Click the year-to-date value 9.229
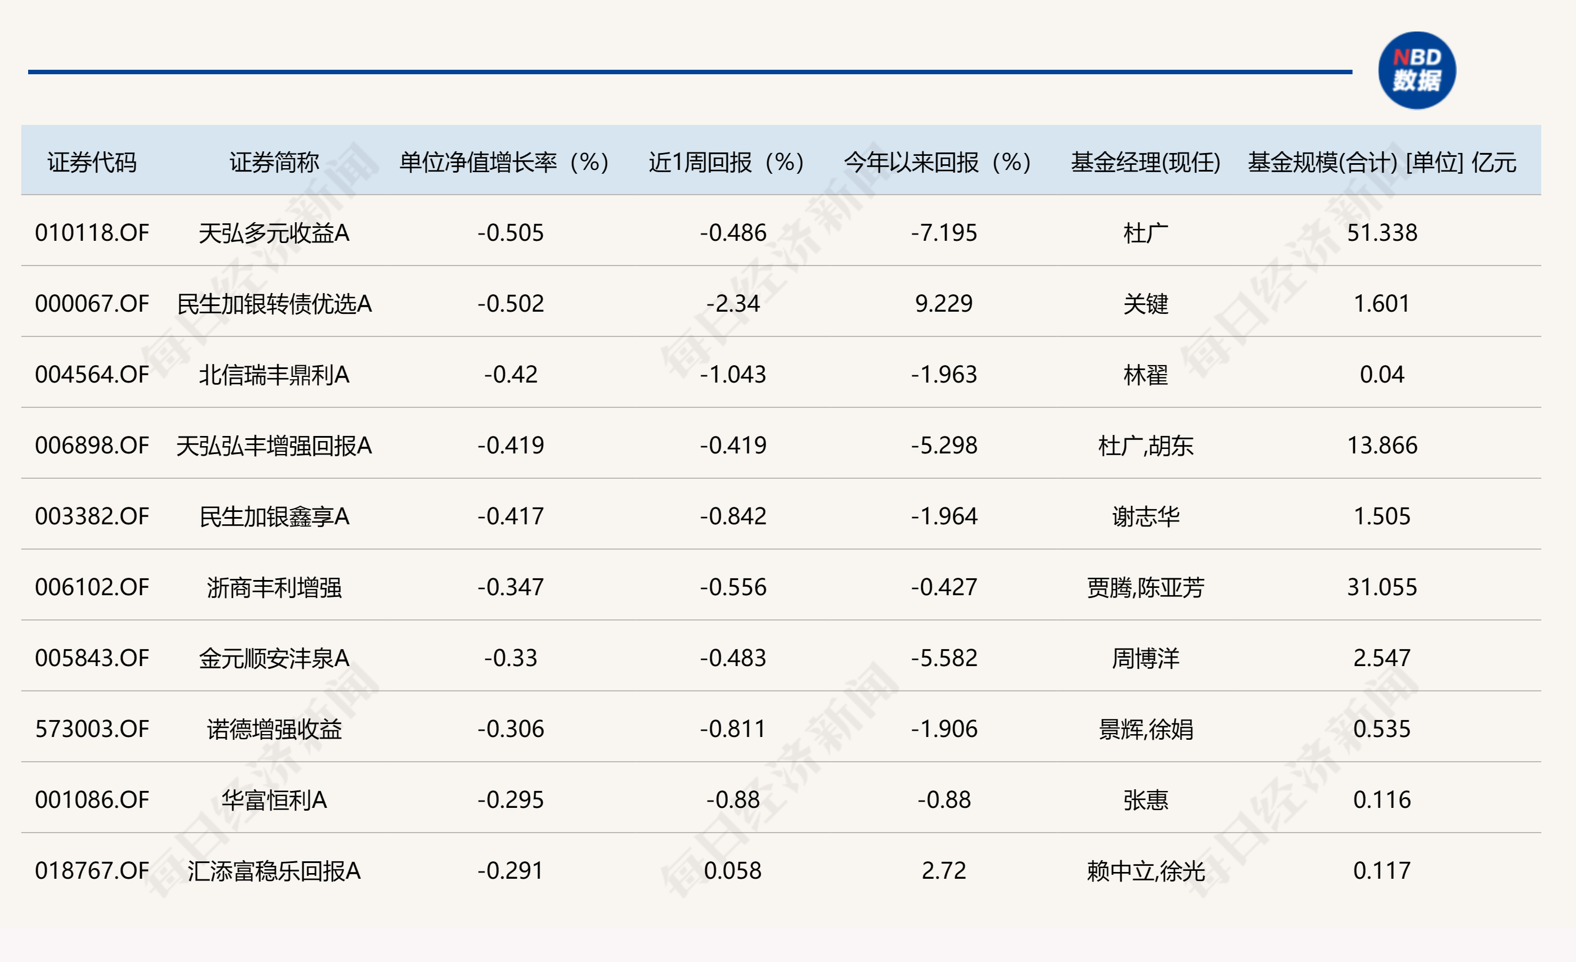The width and height of the screenshot is (1576, 962). coord(944,304)
